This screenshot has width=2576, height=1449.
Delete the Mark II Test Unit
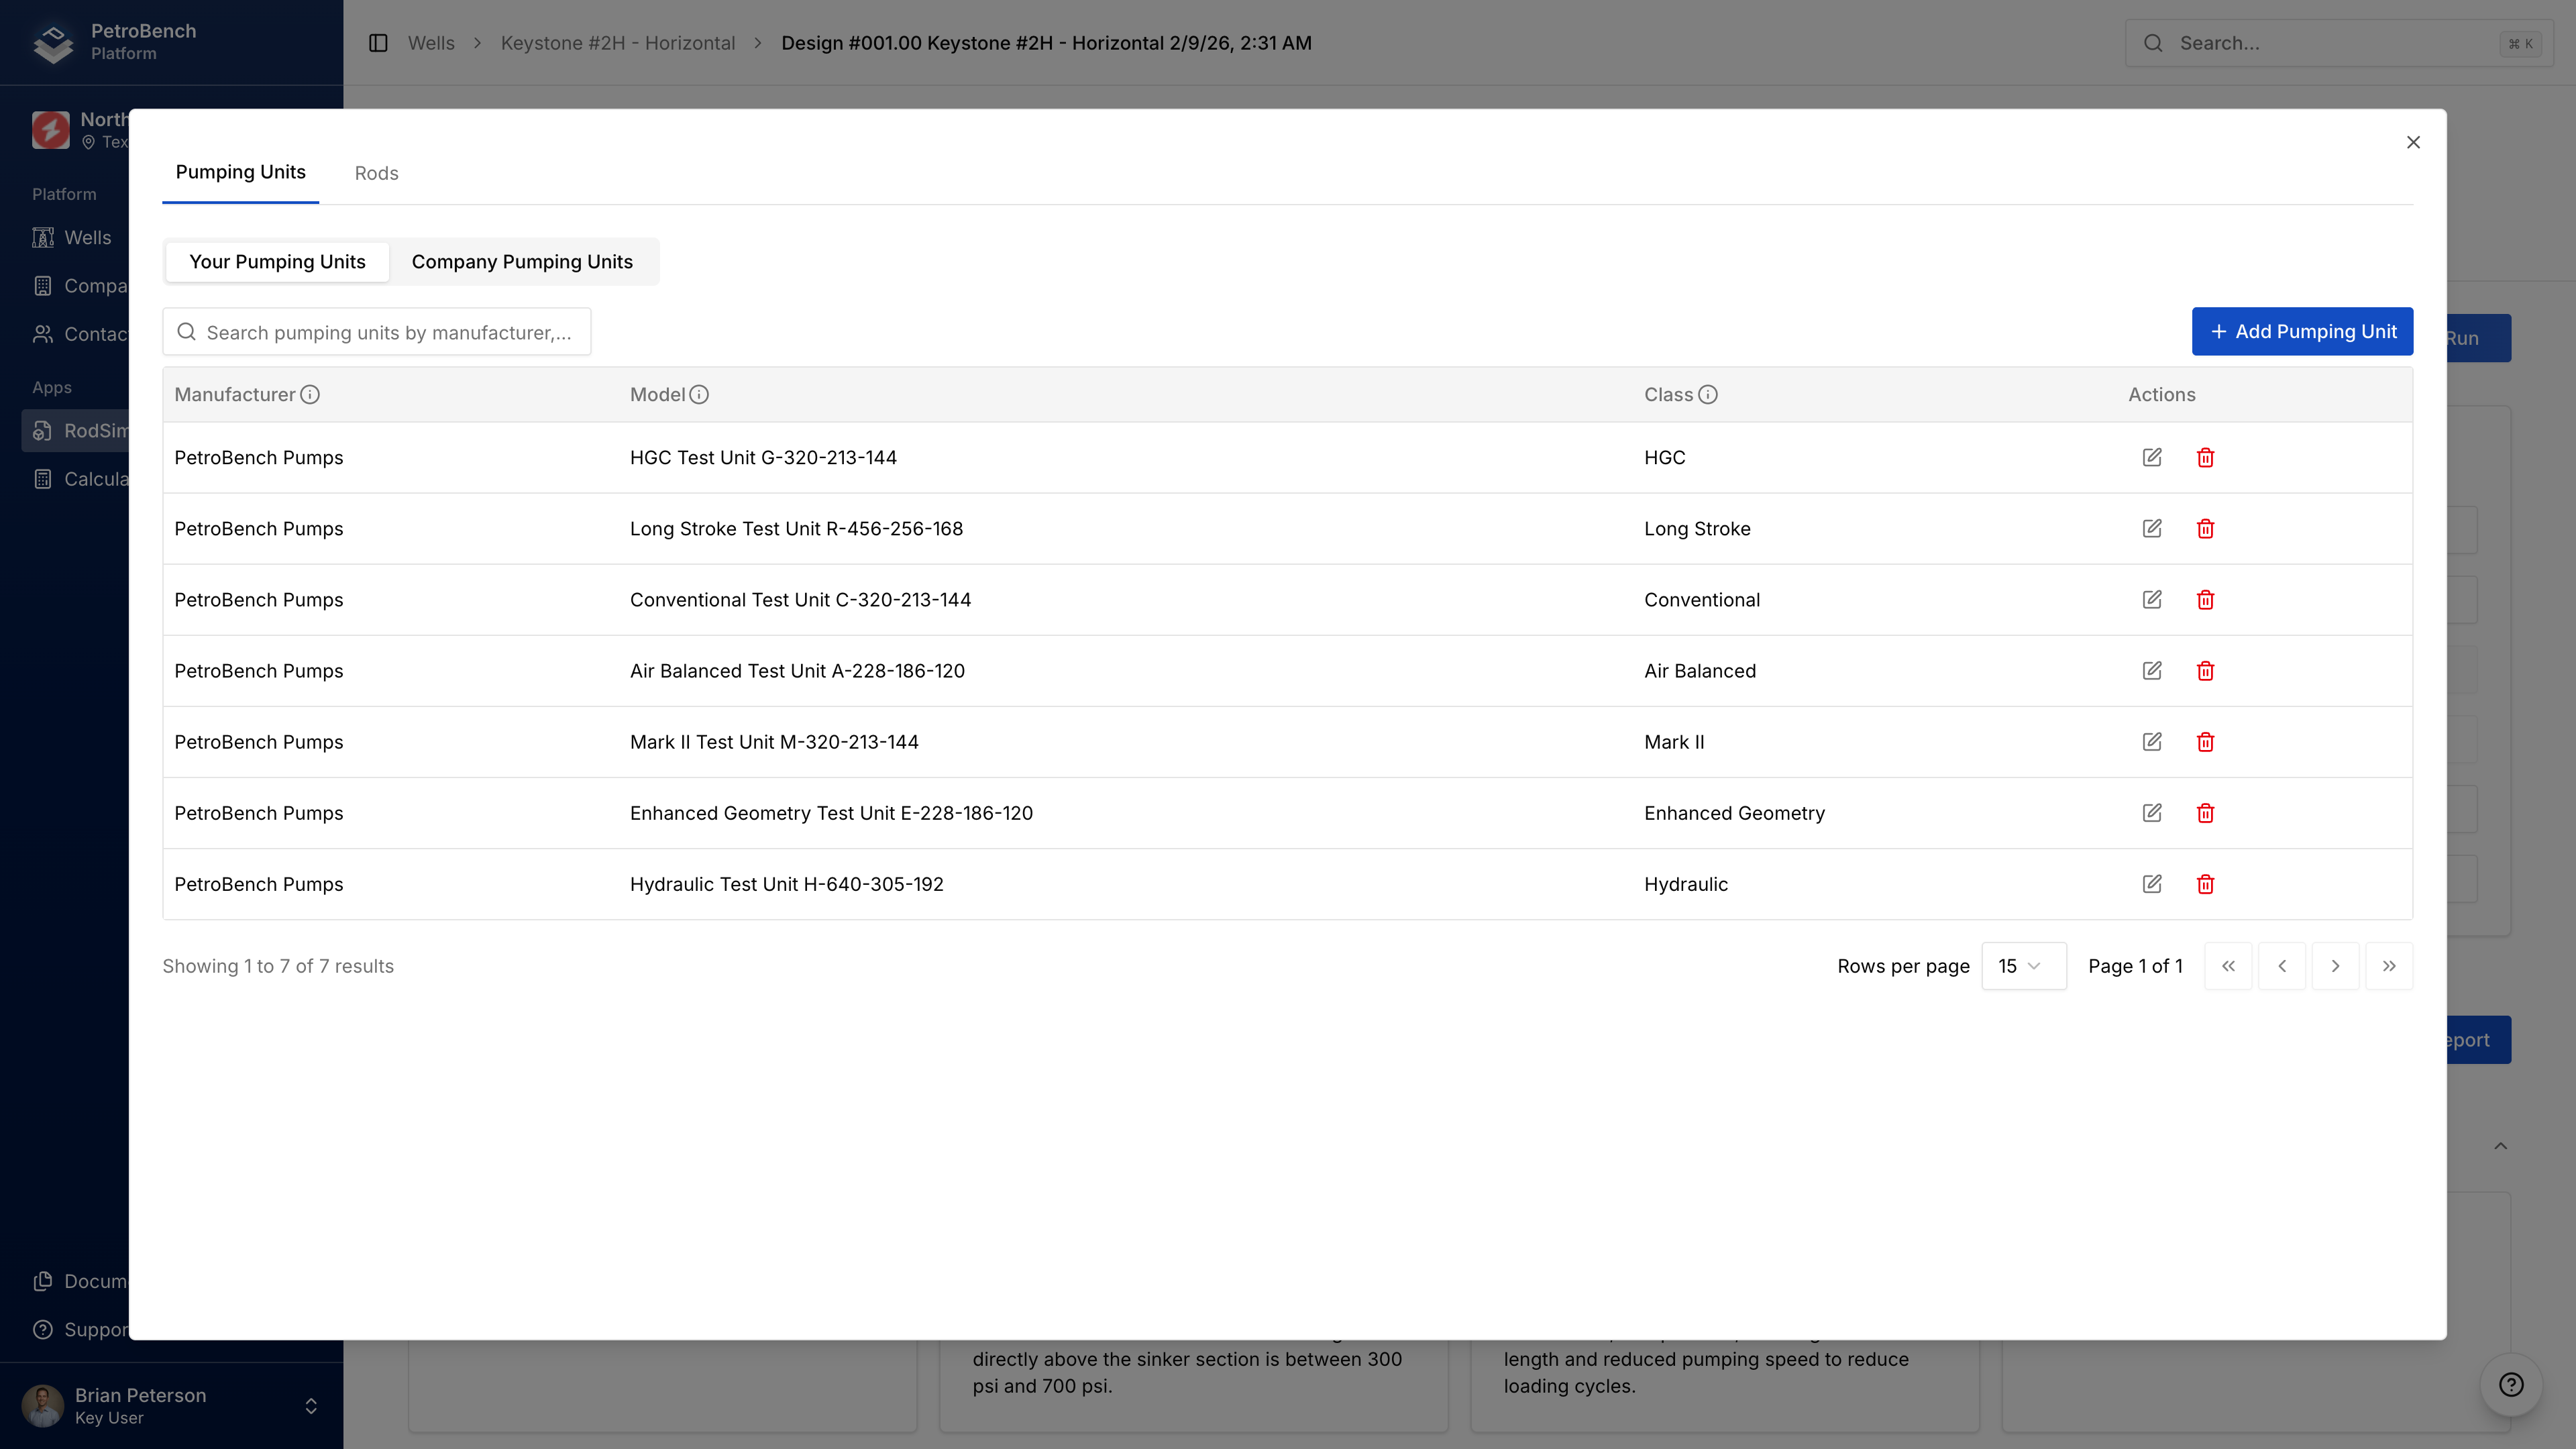pos(2206,742)
